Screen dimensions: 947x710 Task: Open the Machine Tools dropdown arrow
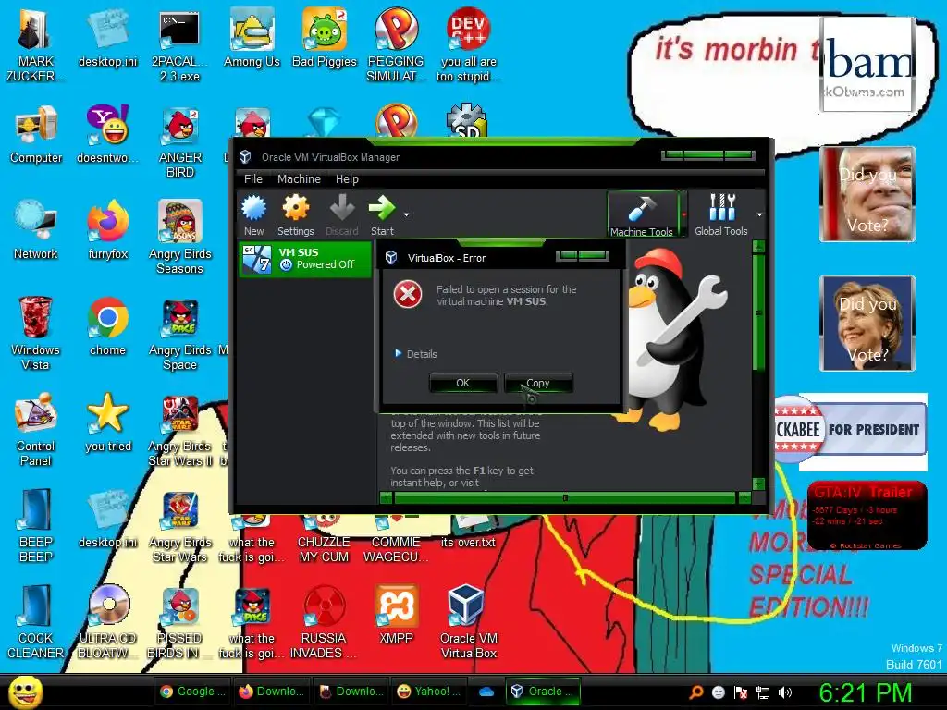pyautogui.click(x=683, y=214)
